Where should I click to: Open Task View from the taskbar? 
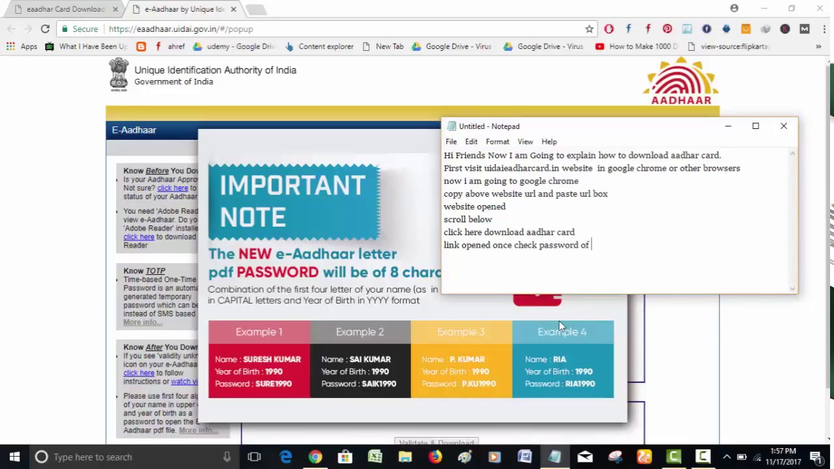pos(254,457)
